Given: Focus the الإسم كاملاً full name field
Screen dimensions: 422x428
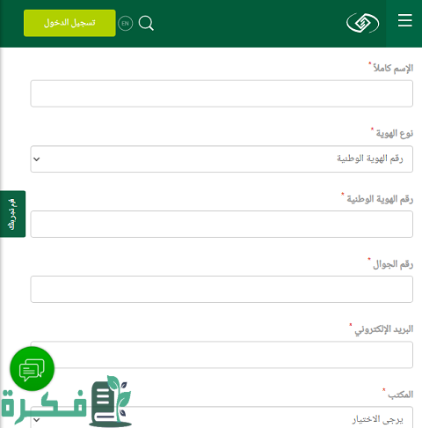Looking at the screenshot, I should click(x=222, y=93).
